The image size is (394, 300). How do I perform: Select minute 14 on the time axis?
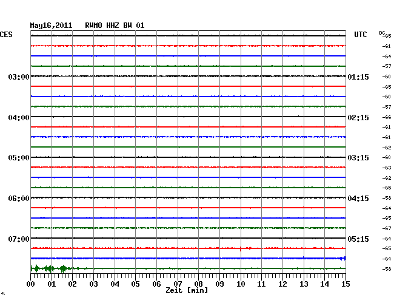click(325, 284)
